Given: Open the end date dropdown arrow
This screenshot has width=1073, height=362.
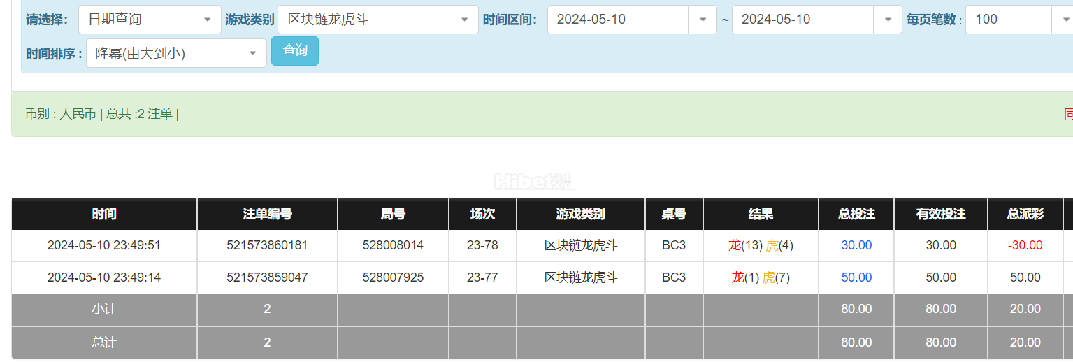Looking at the screenshot, I should tap(888, 20).
